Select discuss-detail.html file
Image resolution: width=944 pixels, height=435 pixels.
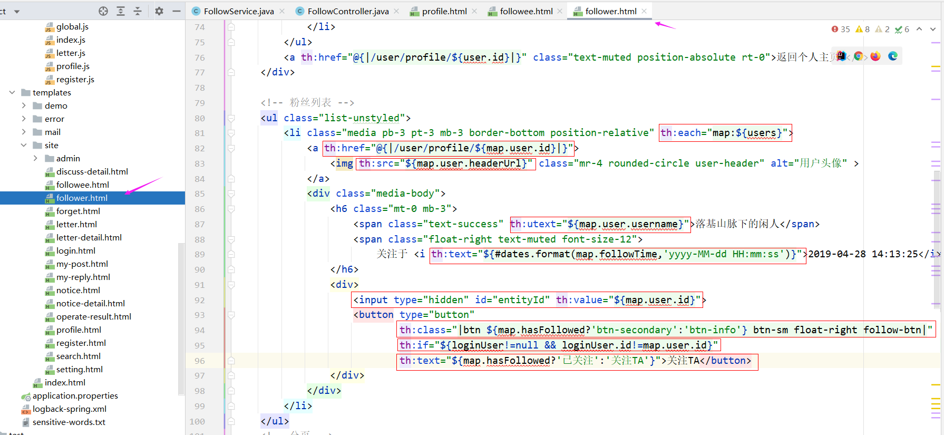point(92,171)
